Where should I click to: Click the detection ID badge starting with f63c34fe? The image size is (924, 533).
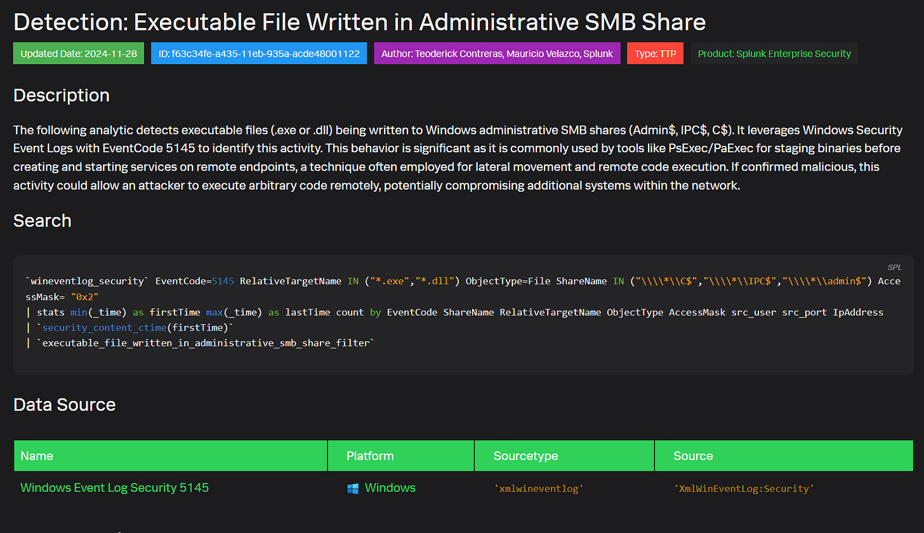coord(258,53)
